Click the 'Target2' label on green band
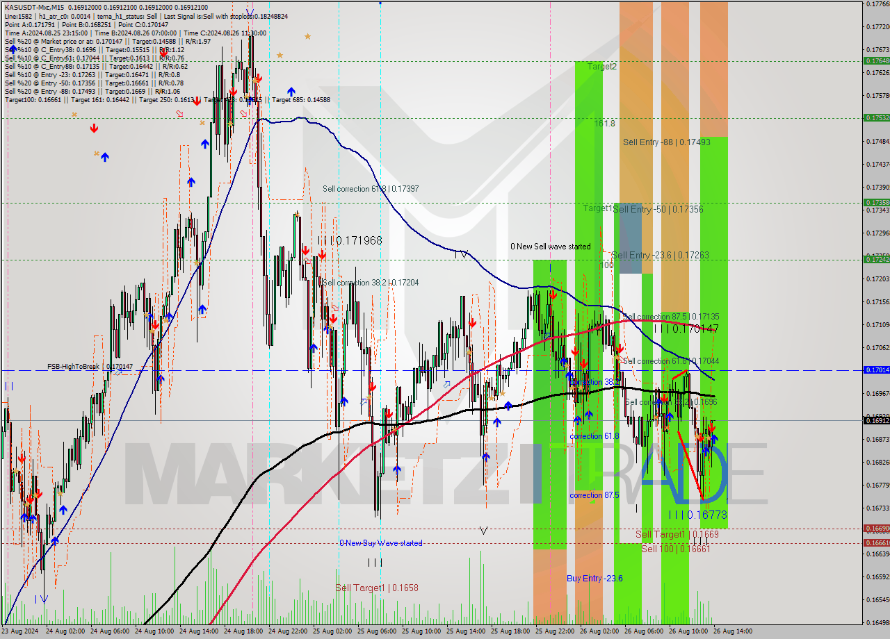 tap(602, 67)
